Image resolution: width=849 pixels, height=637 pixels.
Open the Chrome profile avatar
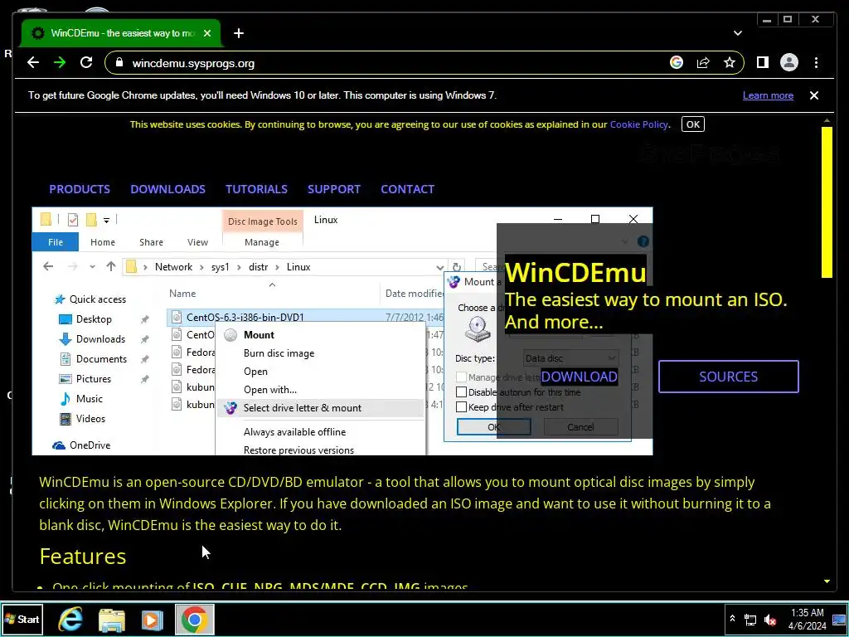pos(789,63)
